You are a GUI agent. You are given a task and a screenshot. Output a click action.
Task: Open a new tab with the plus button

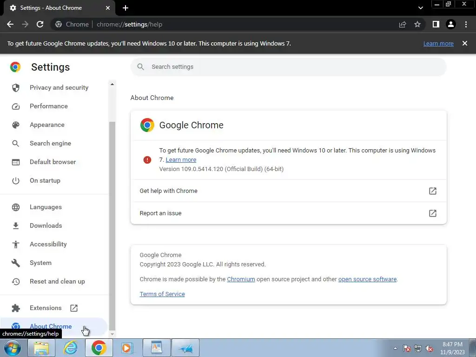pos(126,8)
